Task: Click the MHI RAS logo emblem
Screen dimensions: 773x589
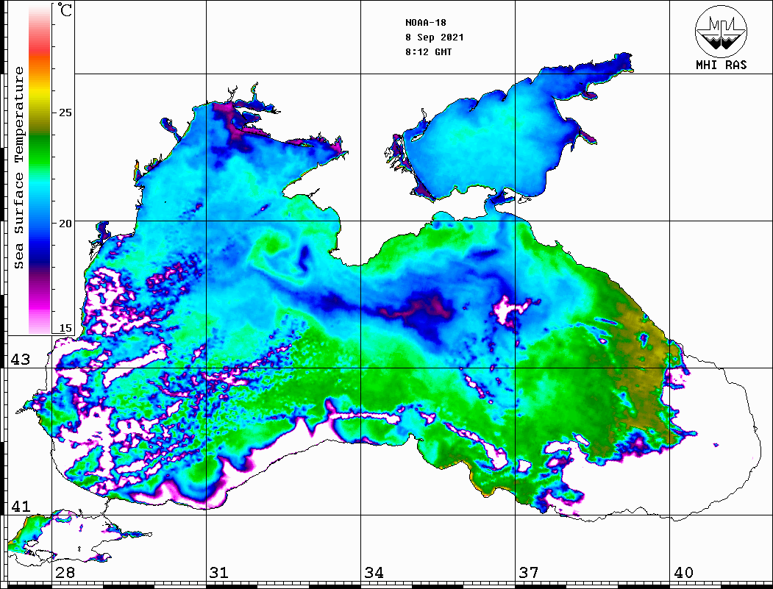Action: coord(721,31)
